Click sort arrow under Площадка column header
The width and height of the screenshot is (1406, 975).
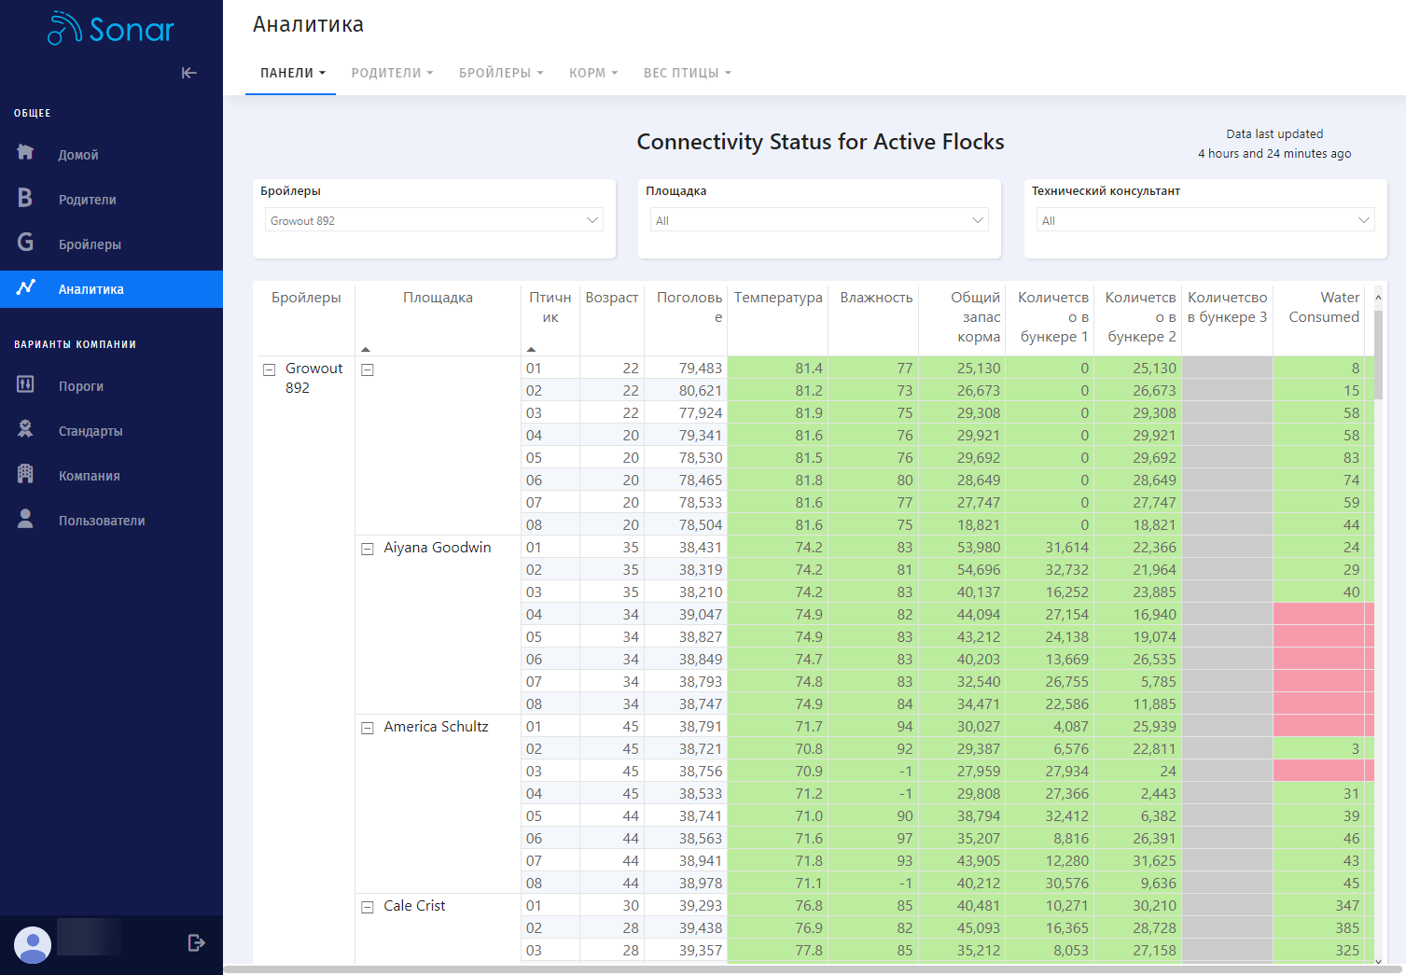366,350
